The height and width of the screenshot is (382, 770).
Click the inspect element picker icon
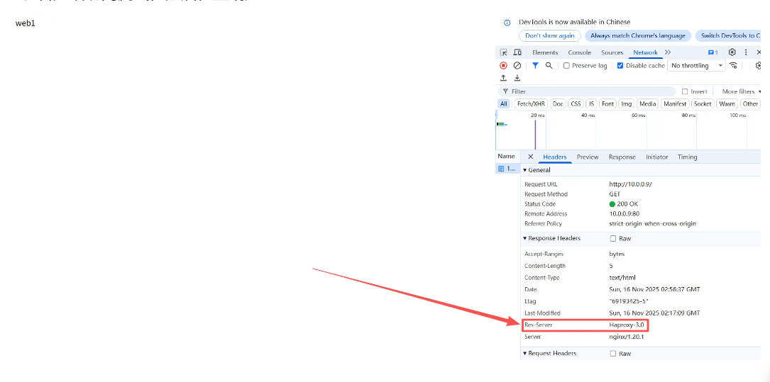pos(503,52)
